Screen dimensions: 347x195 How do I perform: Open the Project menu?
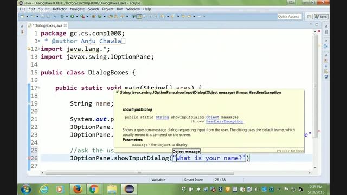click(108, 9)
